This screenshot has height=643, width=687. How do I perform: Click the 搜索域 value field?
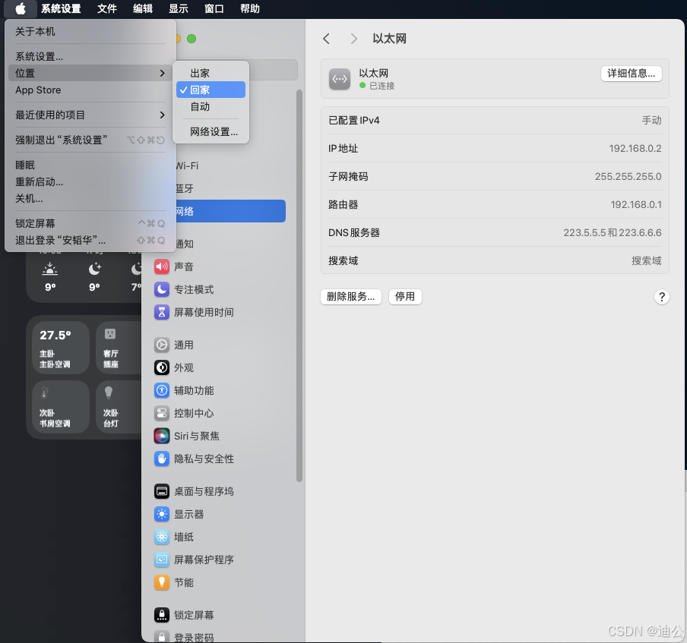(646, 261)
